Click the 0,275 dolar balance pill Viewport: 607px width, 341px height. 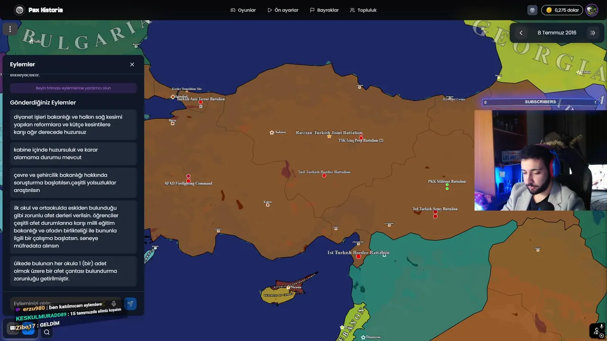pos(562,10)
